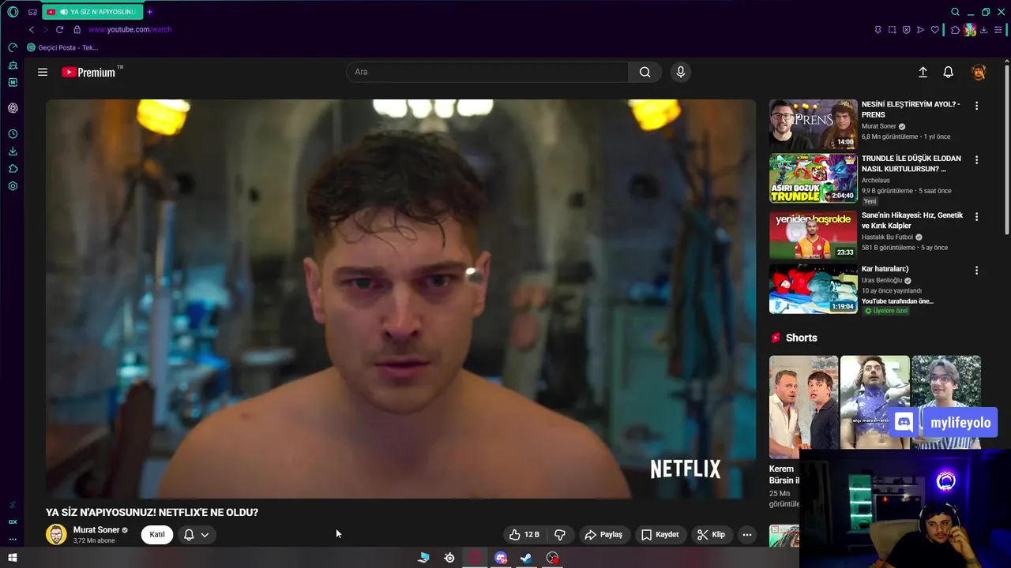Screen dimensions: 1011x568
Task: Open Settings gear icon in sidebar
Action: pos(13,186)
